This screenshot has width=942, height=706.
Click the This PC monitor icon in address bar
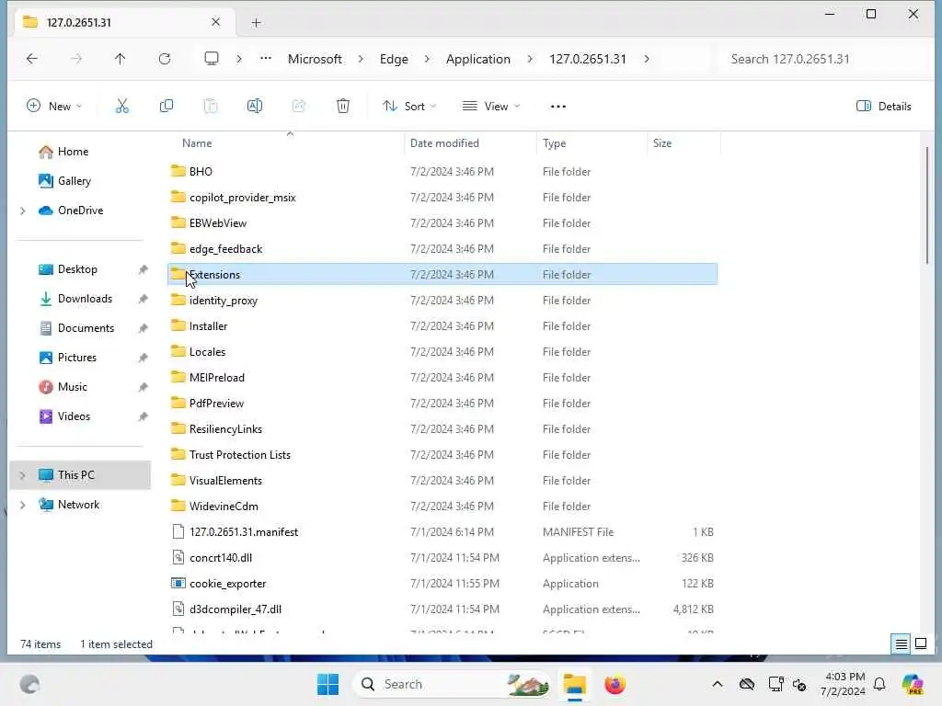[212, 58]
